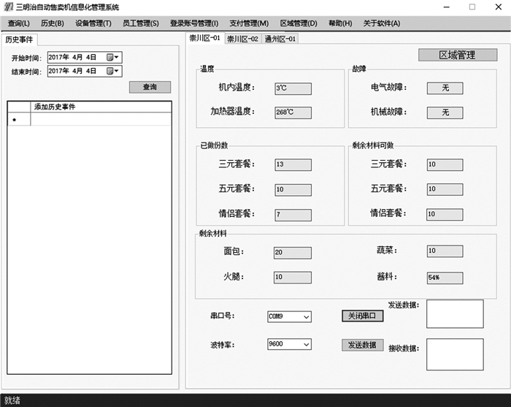Viewport: 511px width, 407px height.
Task: Click the 关闭串口 button
Action: 362,316
